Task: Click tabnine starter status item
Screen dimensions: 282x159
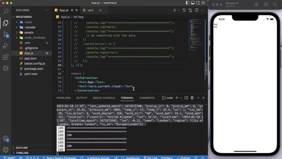Action: [x=98, y=158]
